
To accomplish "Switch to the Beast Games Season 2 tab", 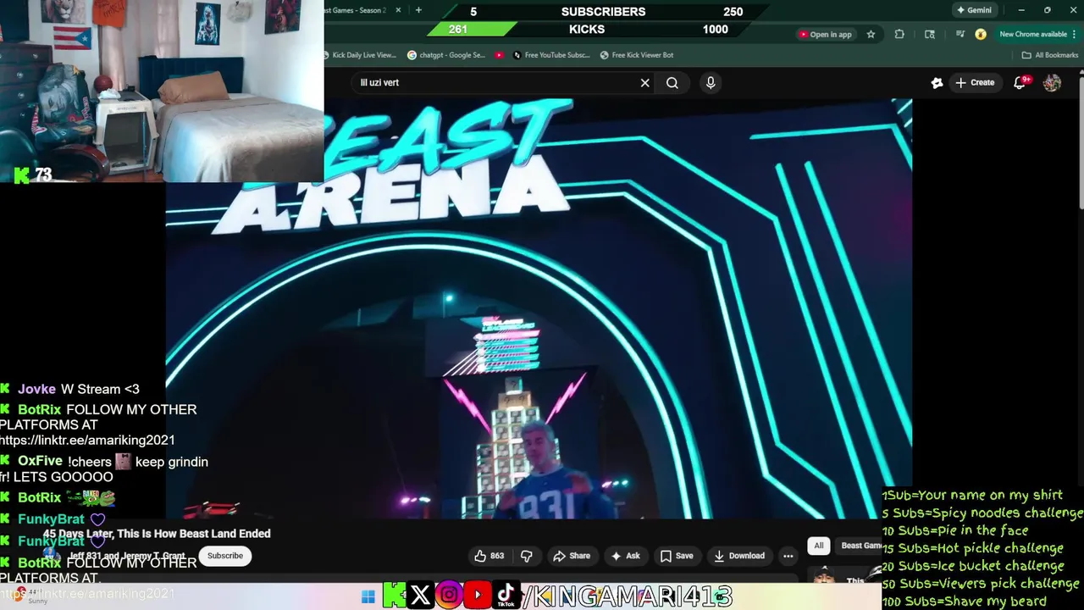I will [356, 10].
